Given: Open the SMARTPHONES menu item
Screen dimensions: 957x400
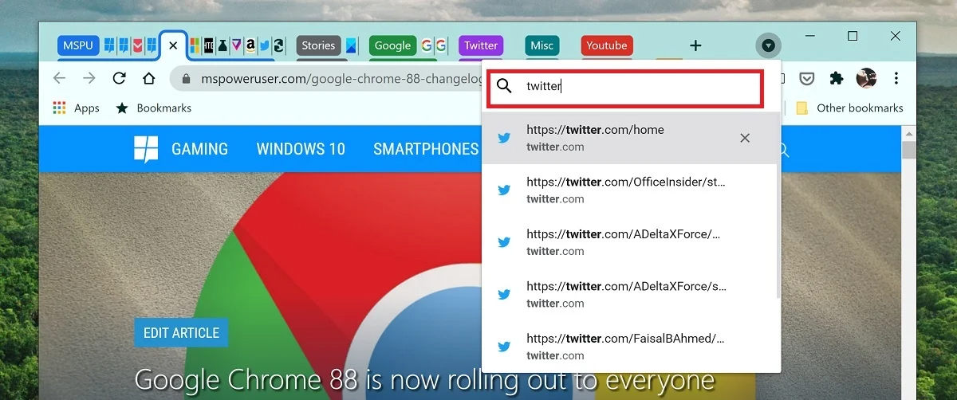Looking at the screenshot, I should 426,149.
